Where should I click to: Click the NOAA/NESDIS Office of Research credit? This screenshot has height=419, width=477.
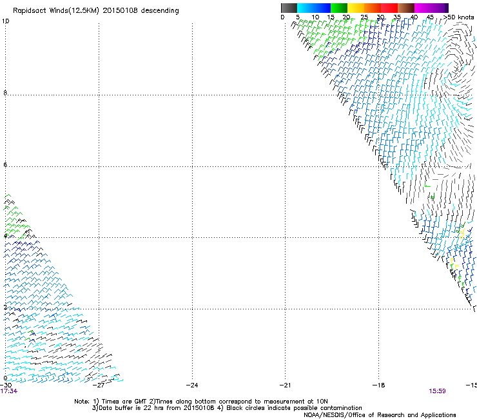tap(380, 415)
